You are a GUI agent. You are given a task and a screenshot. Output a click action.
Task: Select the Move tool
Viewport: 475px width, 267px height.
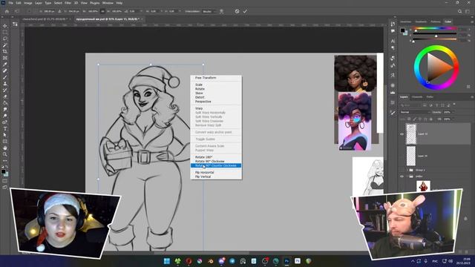click(x=5, y=26)
